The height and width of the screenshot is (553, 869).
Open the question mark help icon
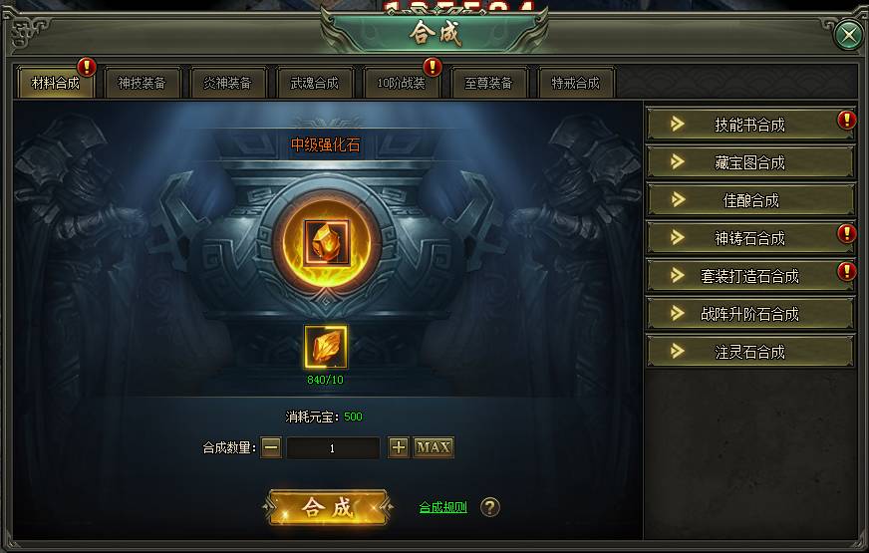click(490, 507)
